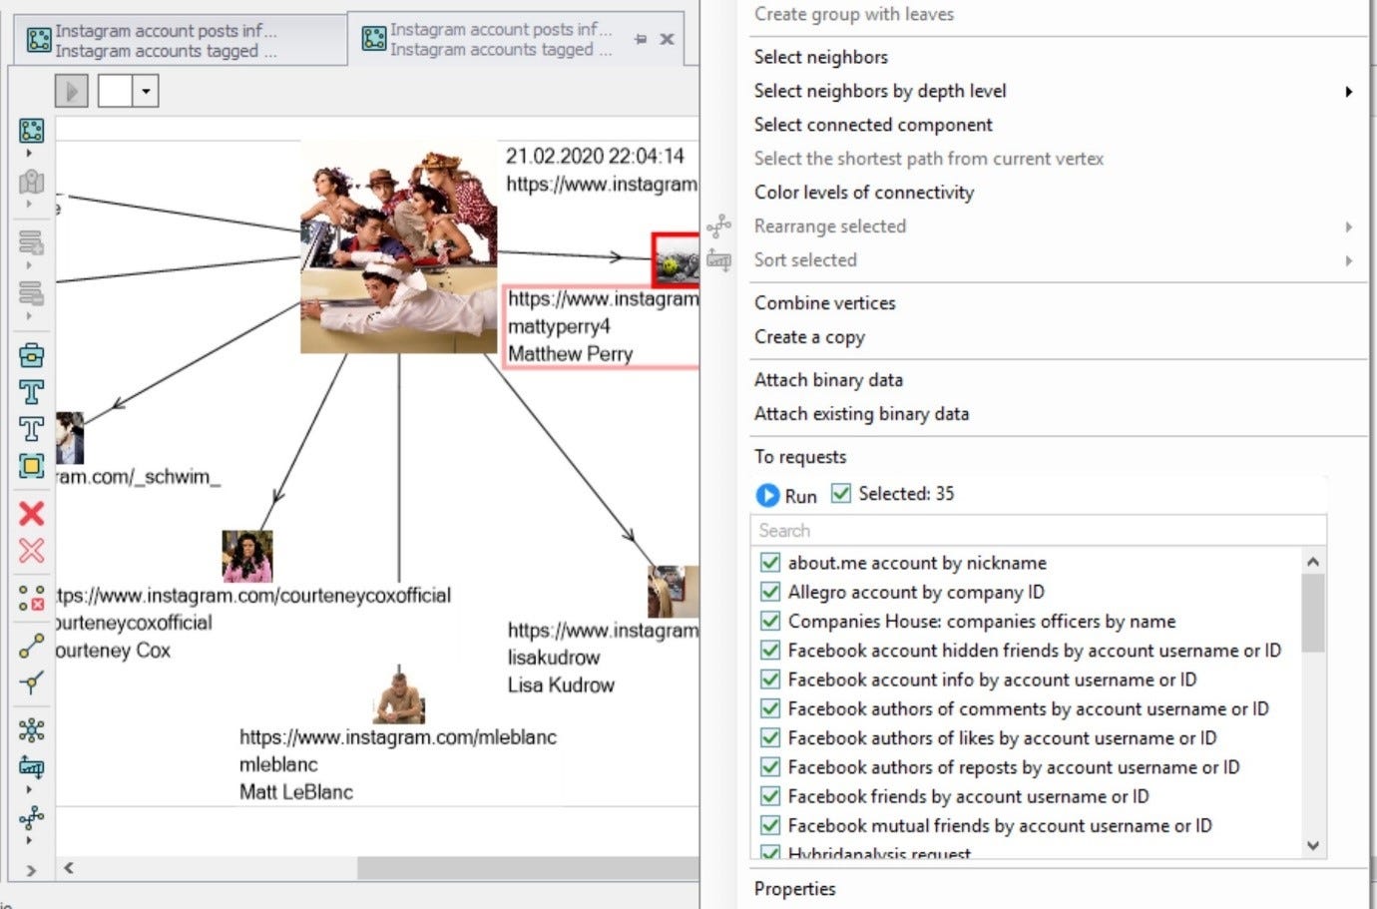This screenshot has height=909, width=1377.
Task: Click the outlined red X delete icon
Action: (31, 550)
